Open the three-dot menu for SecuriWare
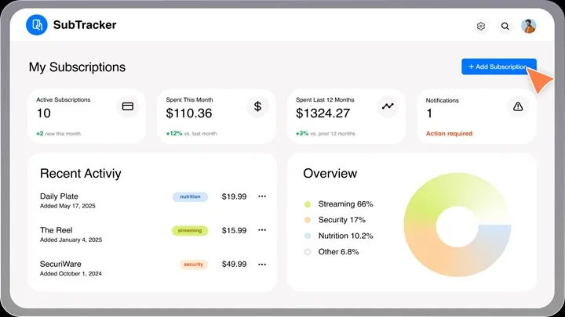The height and width of the screenshot is (317, 565). click(262, 265)
